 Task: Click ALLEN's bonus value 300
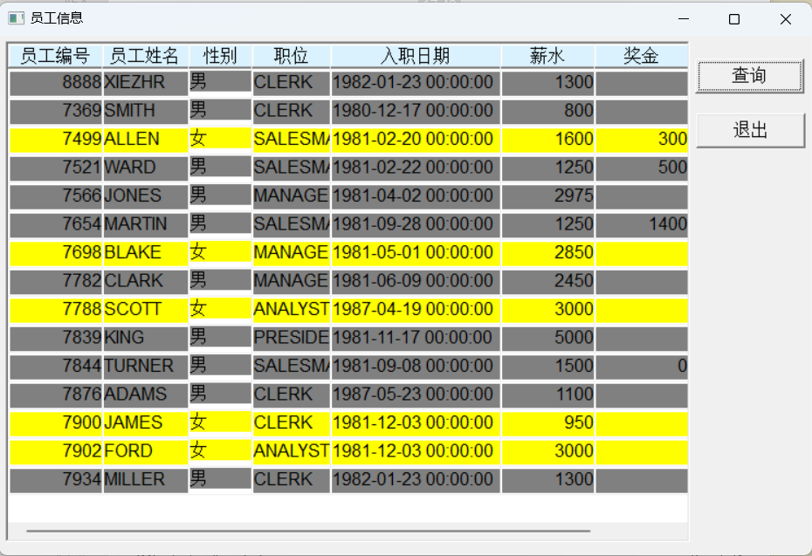642,140
